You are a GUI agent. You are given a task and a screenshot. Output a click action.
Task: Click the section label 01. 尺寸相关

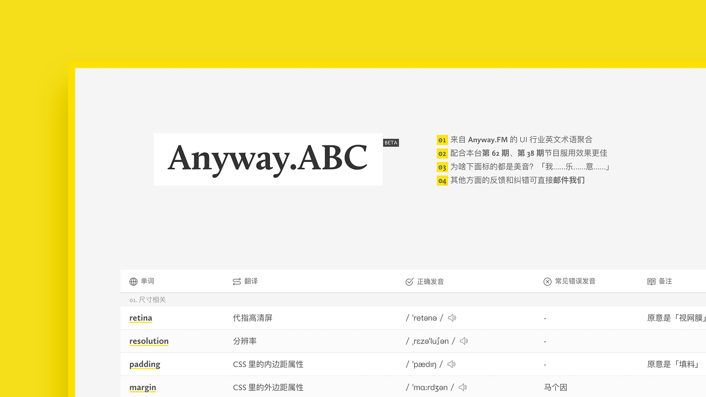147,300
